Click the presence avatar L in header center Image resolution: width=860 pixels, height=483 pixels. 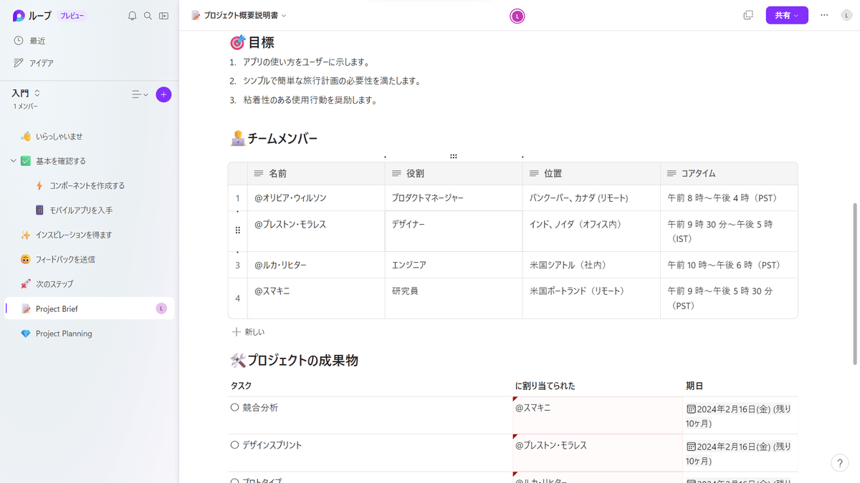click(x=517, y=16)
